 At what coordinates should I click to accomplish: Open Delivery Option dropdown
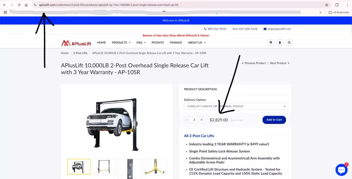tap(235, 106)
